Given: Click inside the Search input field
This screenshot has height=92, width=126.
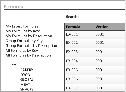Looking at the screenshot, I should [103, 16].
